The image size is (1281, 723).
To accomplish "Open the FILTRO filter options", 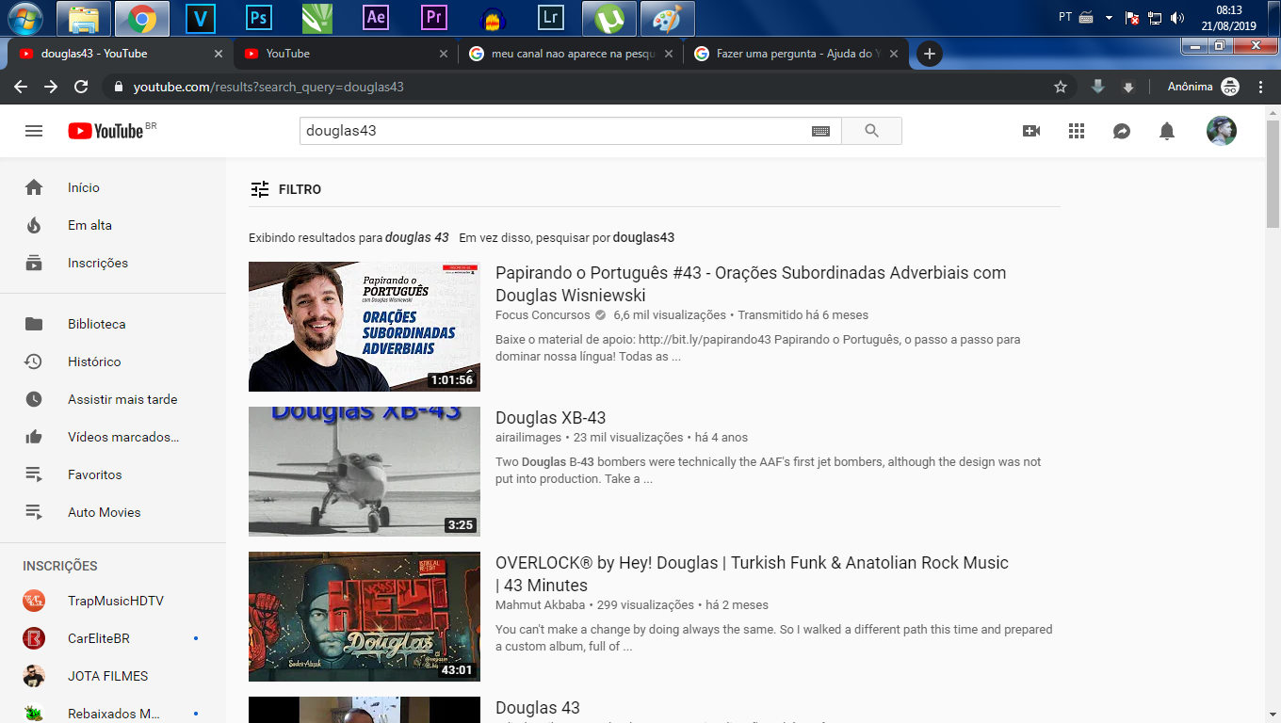I will tap(285, 189).
